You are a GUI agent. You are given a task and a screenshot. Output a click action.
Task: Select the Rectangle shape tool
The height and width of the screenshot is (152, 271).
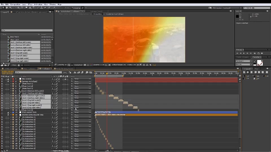click(x=27, y=8)
